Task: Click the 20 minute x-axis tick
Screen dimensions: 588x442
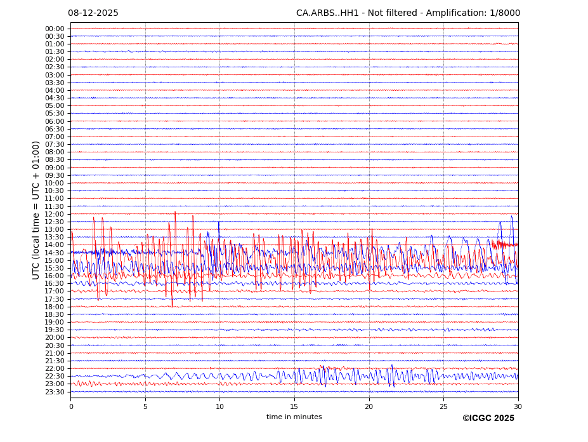Action: click(x=369, y=406)
